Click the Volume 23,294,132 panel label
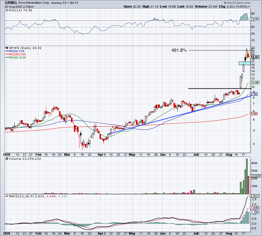 (25, 159)
